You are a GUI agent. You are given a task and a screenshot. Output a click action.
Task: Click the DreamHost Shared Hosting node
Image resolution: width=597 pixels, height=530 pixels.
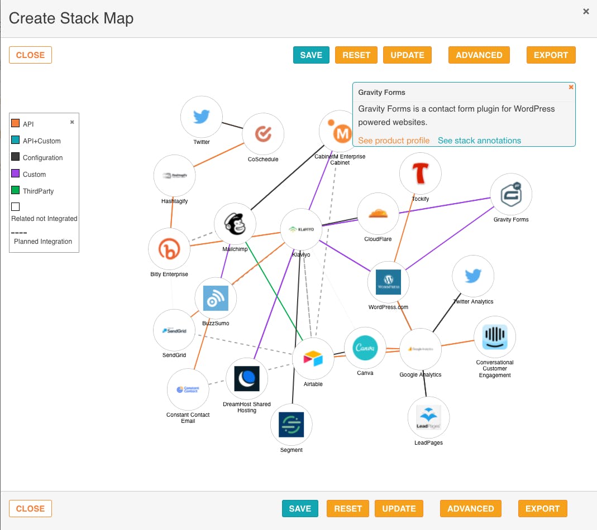point(247,379)
